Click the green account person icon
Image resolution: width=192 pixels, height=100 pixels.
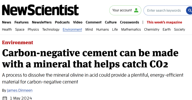click(x=136, y=10)
